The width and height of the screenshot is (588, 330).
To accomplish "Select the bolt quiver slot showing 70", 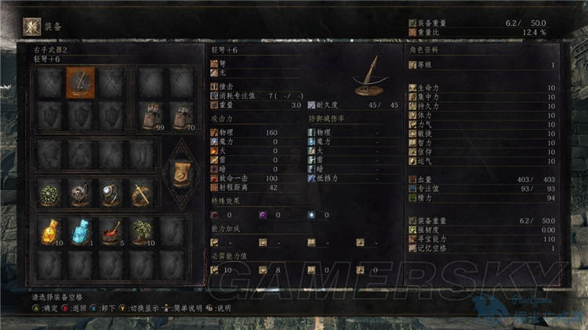I will pos(182,116).
